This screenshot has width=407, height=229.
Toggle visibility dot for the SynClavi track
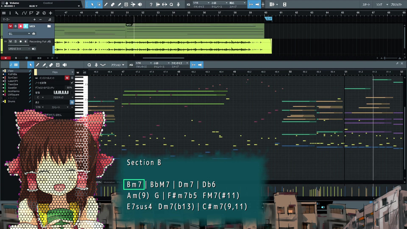point(3,78)
